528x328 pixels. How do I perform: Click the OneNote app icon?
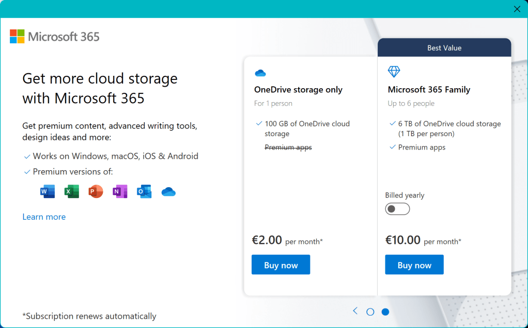click(120, 192)
